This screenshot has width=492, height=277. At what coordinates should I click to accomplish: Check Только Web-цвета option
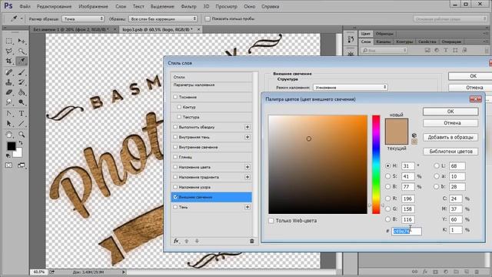(271, 221)
